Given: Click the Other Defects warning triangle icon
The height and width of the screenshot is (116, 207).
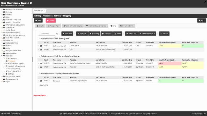Looking at the screenshot, I should (x=4, y=25).
